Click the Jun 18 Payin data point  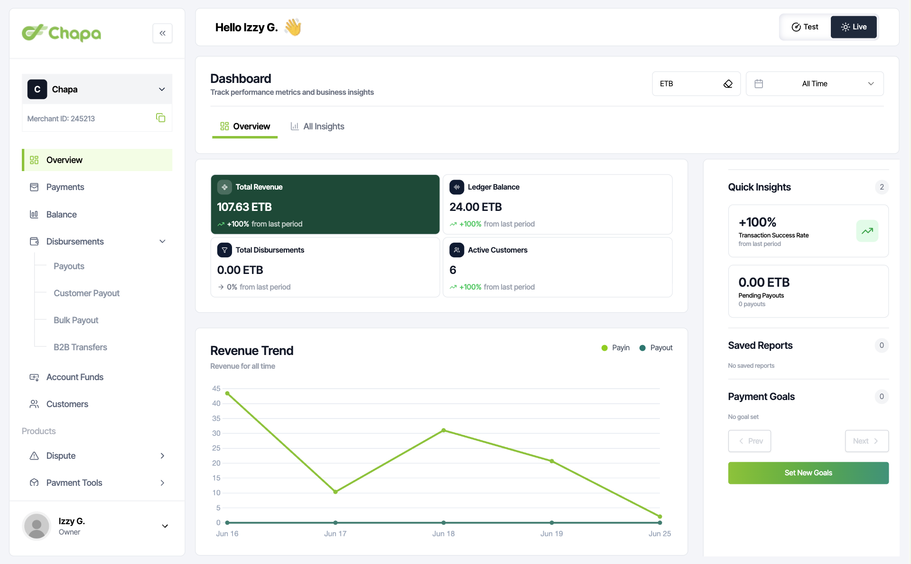444,430
